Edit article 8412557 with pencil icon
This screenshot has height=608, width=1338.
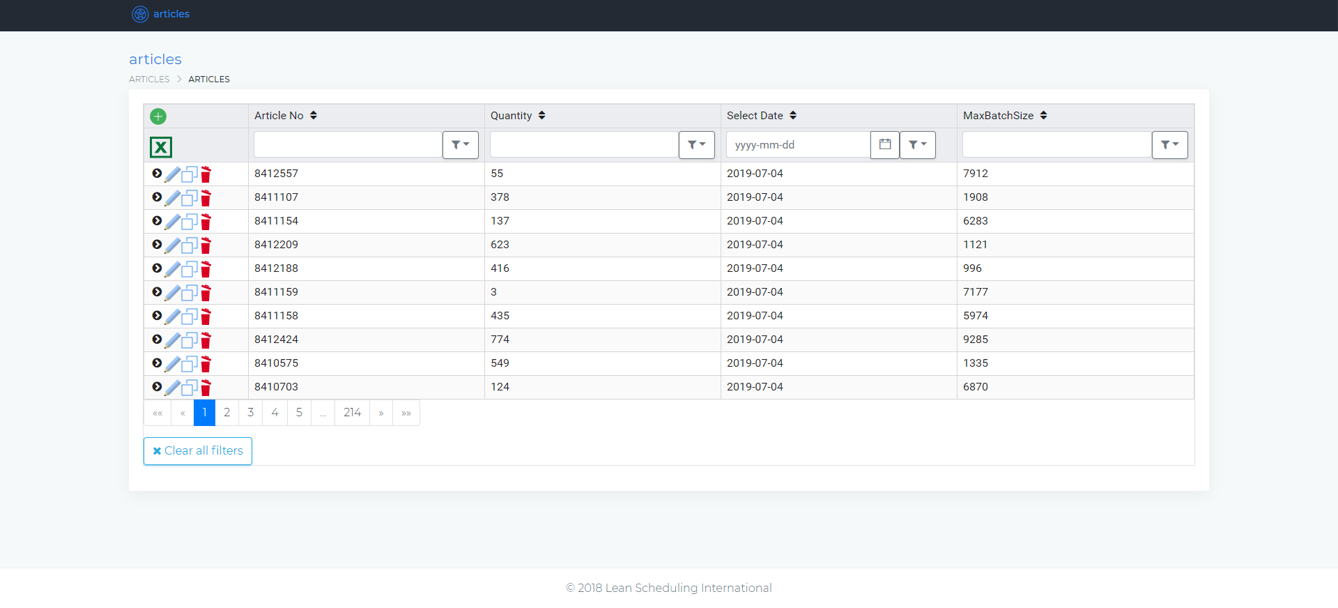(173, 174)
